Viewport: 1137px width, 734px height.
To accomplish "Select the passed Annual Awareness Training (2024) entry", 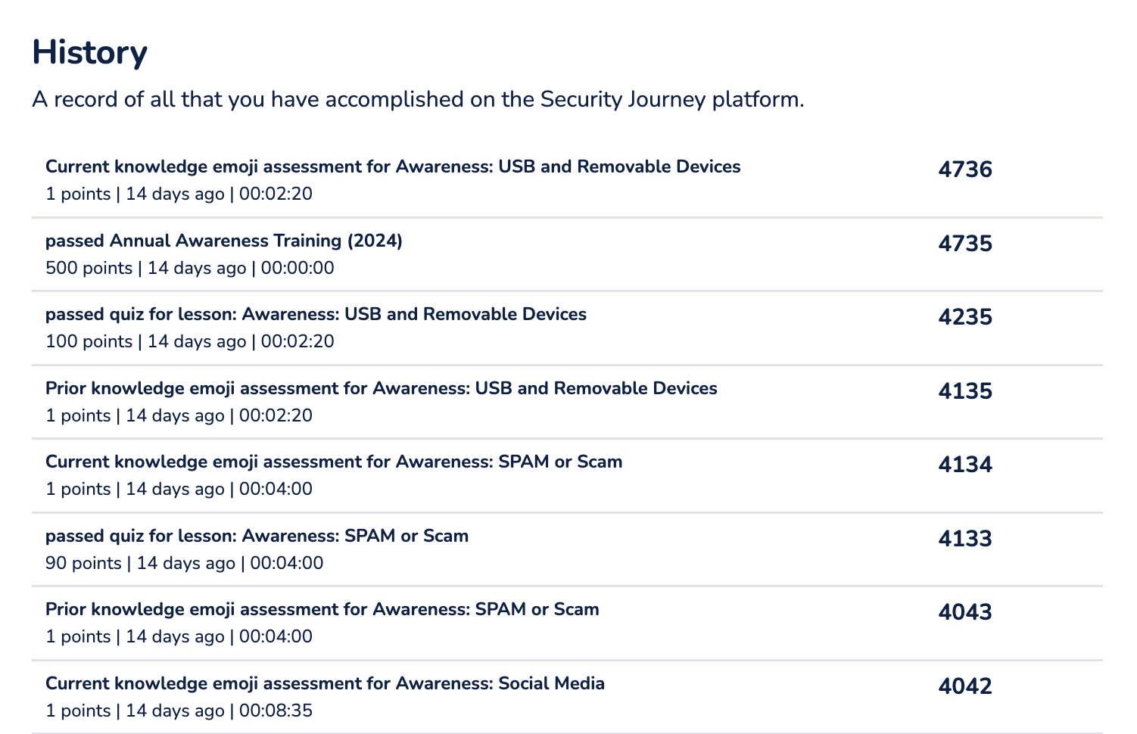I will click(x=224, y=241).
